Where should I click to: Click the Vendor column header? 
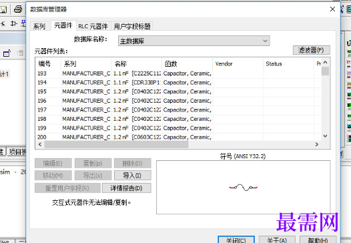(x=238, y=64)
